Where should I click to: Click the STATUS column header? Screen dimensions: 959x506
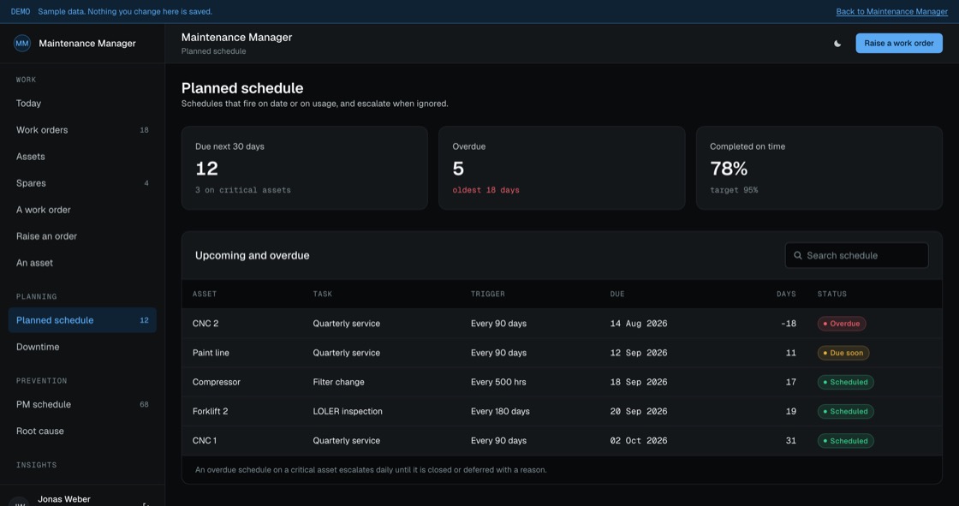tap(831, 295)
